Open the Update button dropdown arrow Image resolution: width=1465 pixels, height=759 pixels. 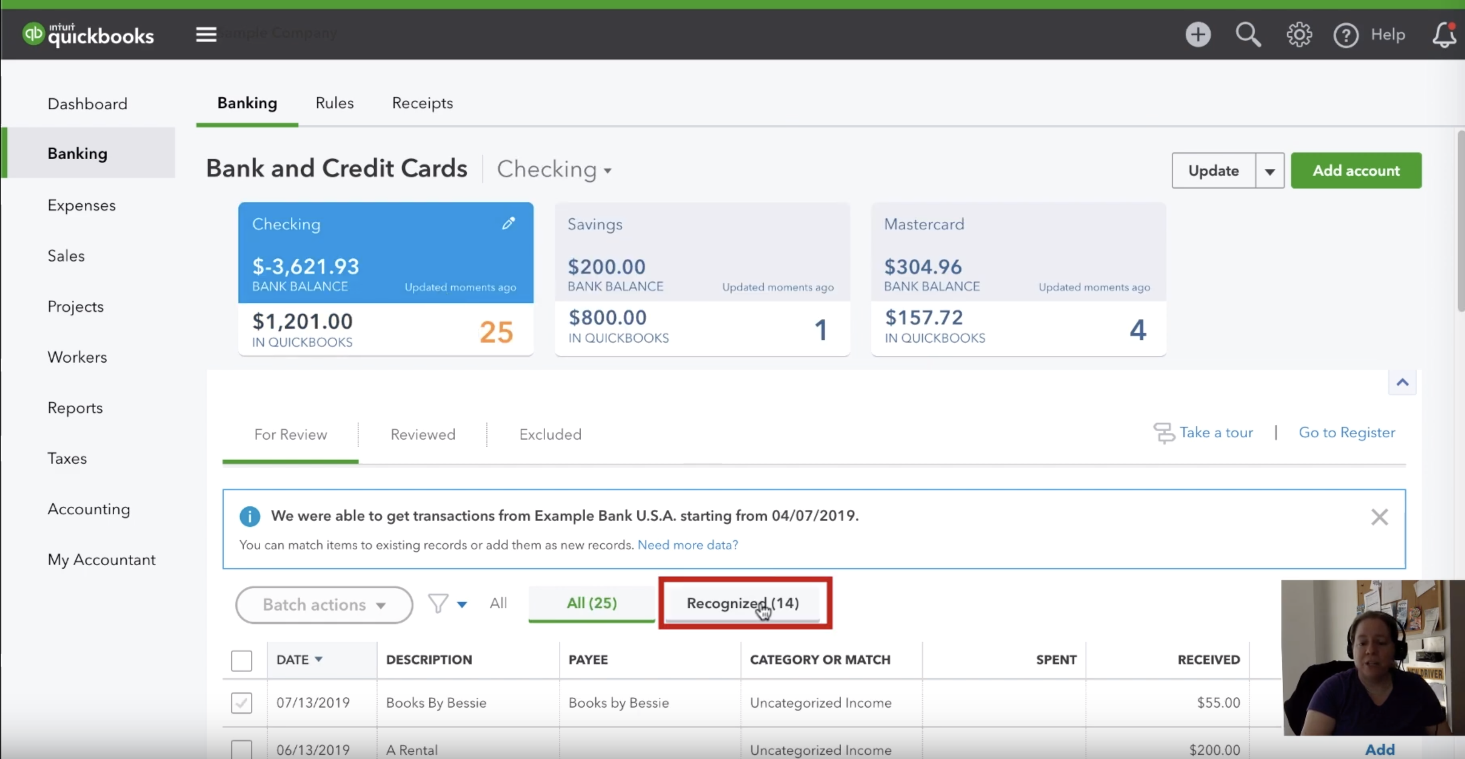tap(1269, 170)
